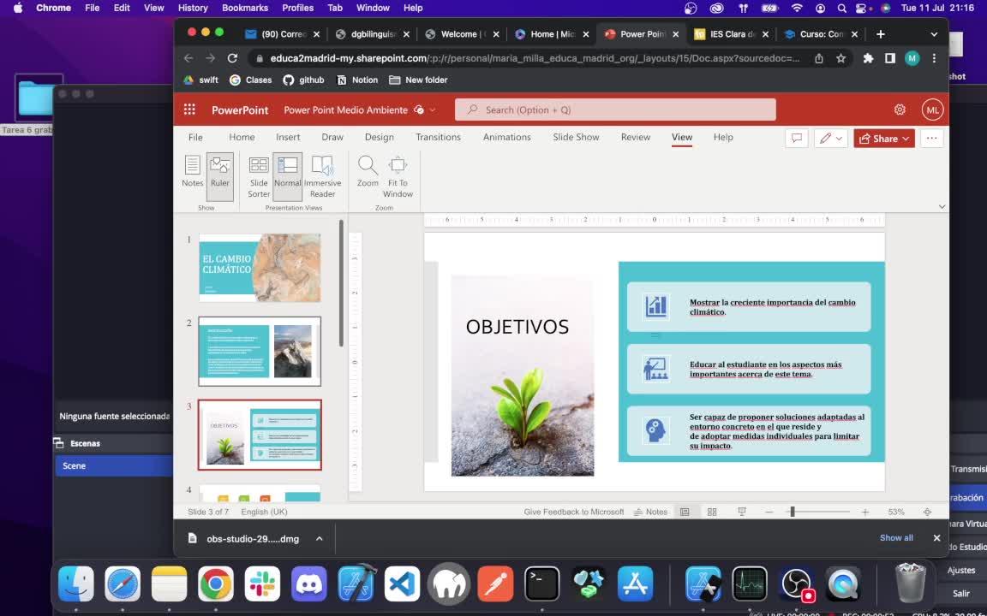Start slideshow from status bar icon
The image size is (987, 616).
[742, 512]
